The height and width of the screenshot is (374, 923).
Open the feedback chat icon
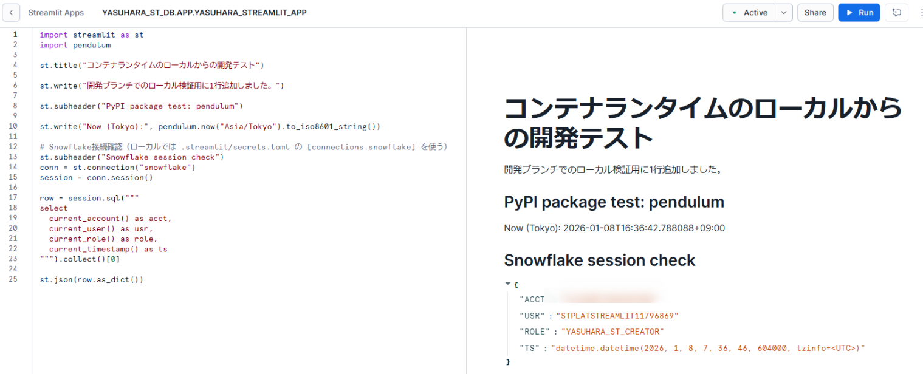pyautogui.click(x=896, y=13)
